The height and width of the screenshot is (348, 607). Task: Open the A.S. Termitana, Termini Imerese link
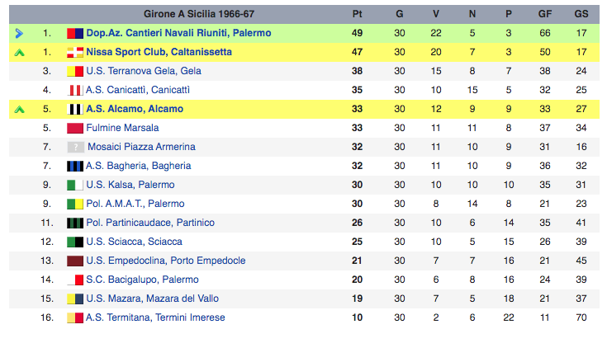pos(155,317)
